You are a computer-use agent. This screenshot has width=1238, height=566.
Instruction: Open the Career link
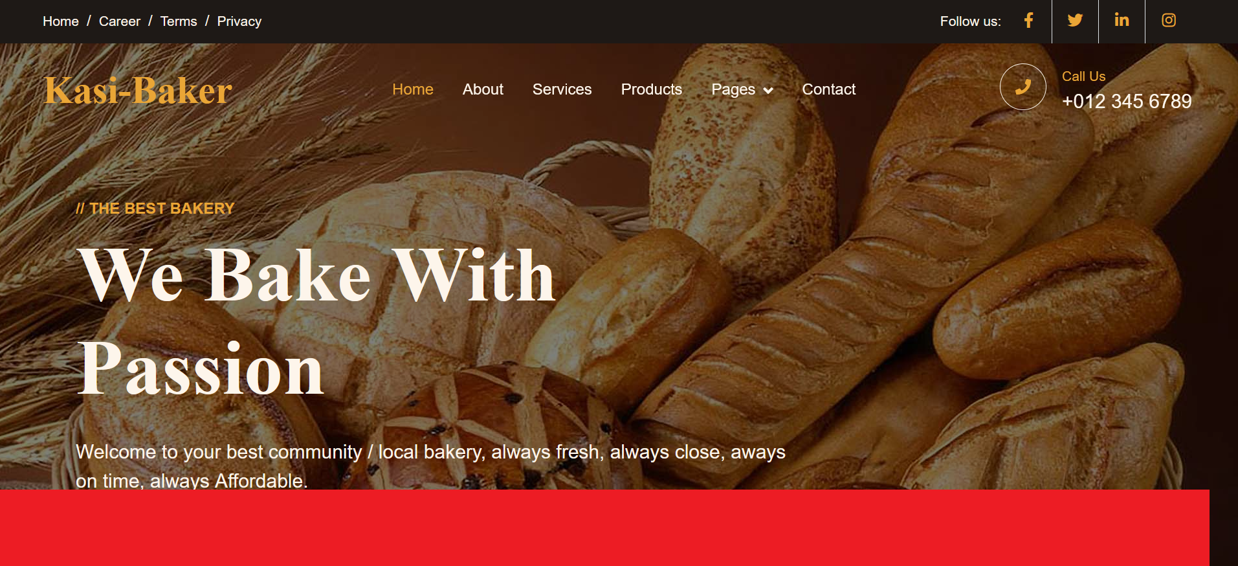tap(120, 21)
